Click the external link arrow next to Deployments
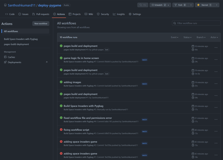The height and width of the screenshot is (160, 223). (47, 62)
